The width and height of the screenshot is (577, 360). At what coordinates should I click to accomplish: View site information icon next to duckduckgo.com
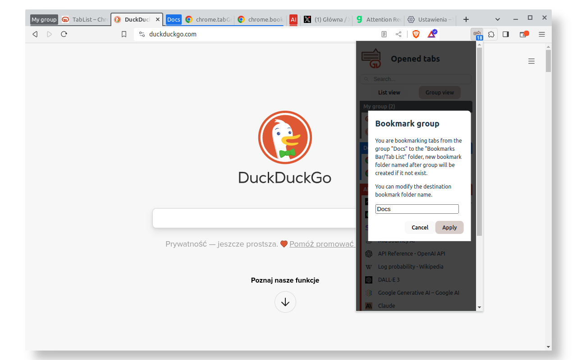[x=142, y=34]
